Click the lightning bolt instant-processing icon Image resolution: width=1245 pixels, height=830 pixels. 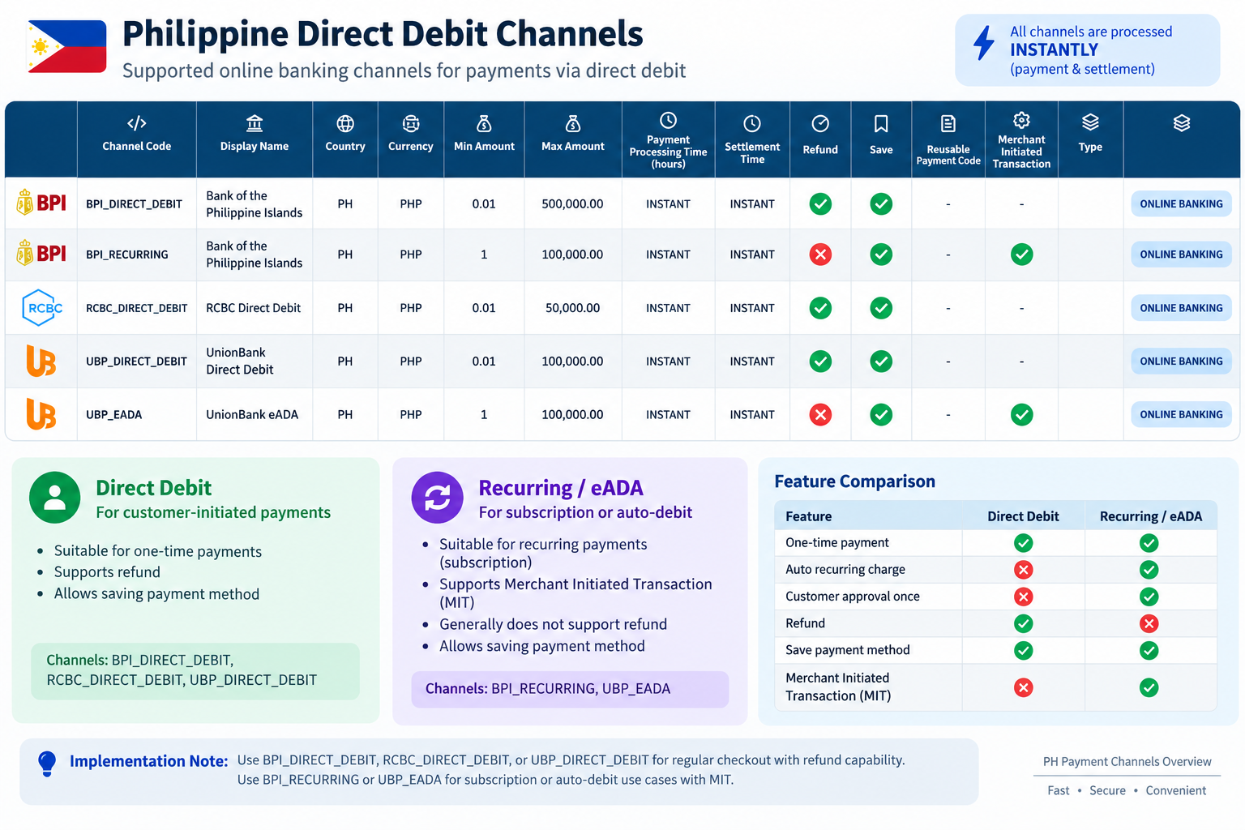tap(984, 43)
